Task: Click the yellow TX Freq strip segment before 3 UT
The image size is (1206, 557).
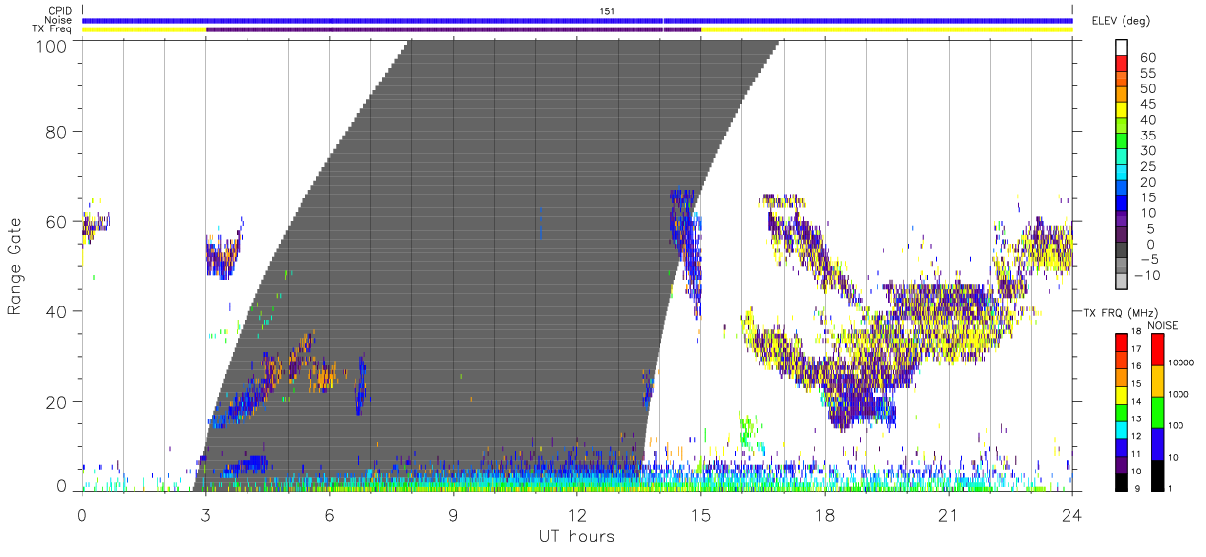Action: tap(144, 29)
